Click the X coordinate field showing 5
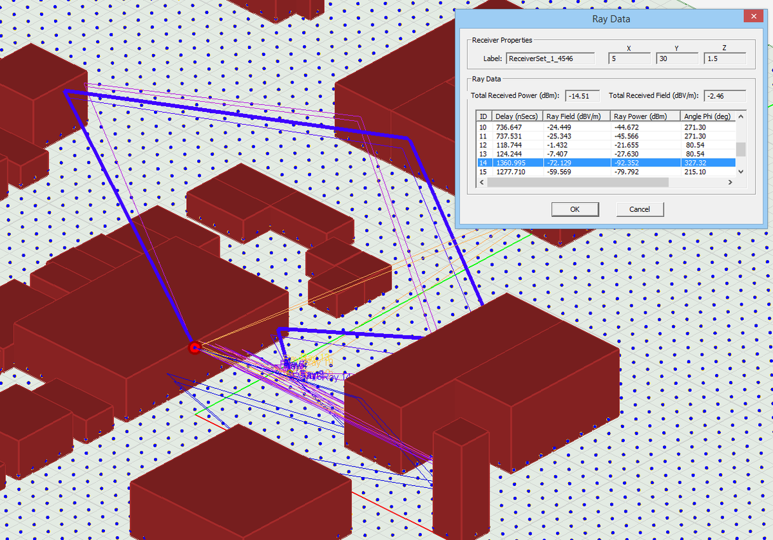This screenshot has height=540, width=773. coord(629,58)
